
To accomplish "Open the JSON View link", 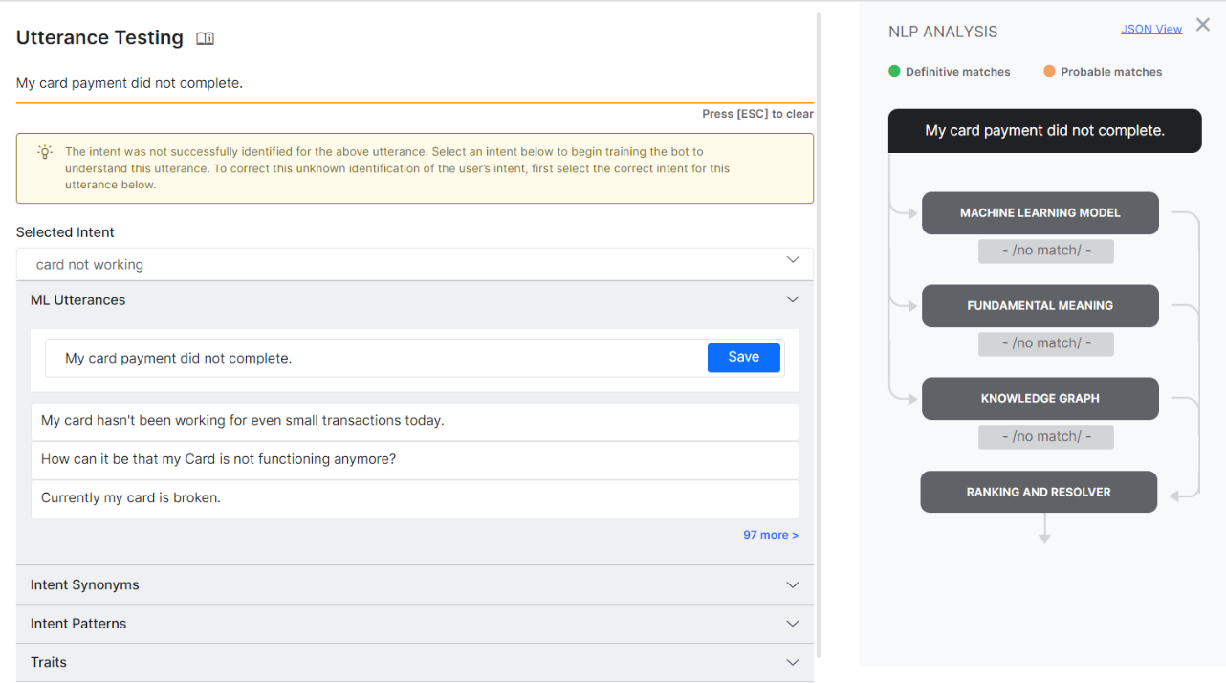I will (1150, 29).
